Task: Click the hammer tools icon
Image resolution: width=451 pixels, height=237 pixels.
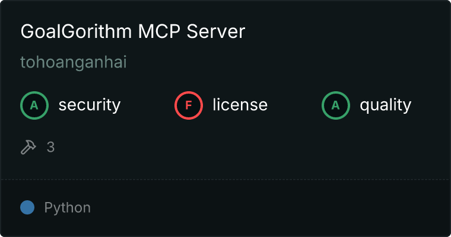Action: pyautogui.click(x=28, y=147)
